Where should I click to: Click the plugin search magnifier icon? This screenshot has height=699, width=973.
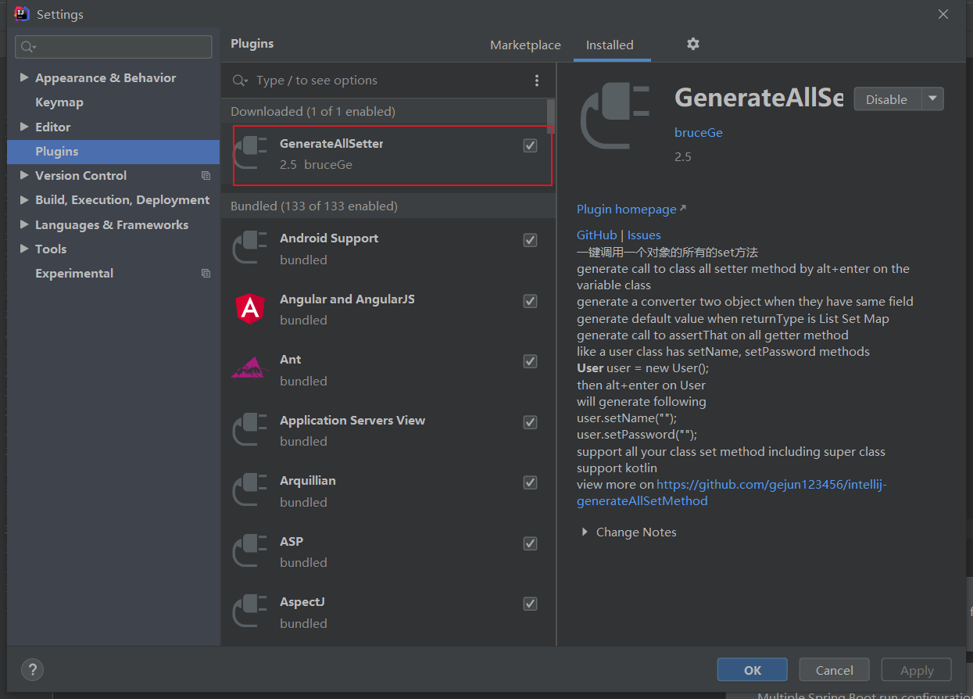241,81
